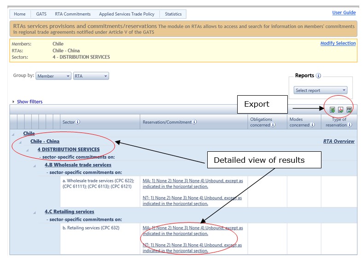Viewport: 362px width, 258px height.
Task: Click the Modify Selection link
Action: click(x=338, y=43)
